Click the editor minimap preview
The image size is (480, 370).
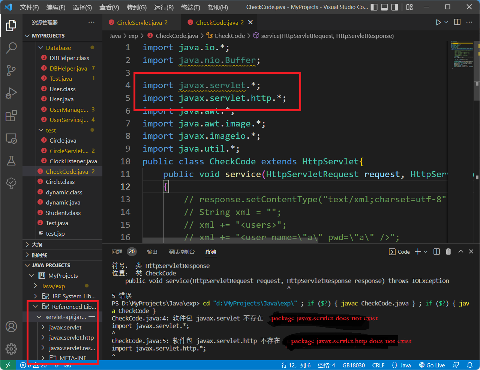pyautogui.click(x=461, y=54)
